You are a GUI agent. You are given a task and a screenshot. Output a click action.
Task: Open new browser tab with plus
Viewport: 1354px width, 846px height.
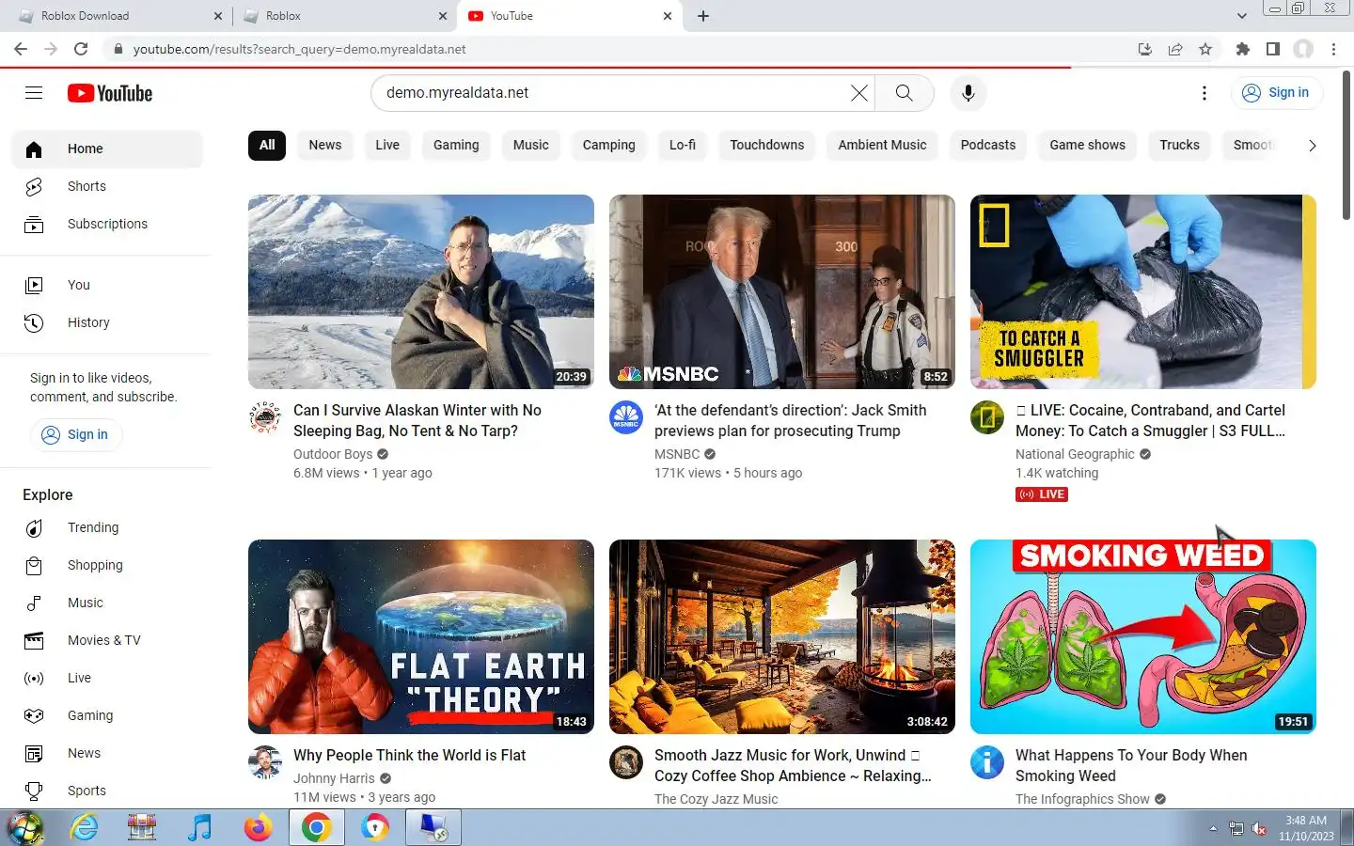tap(703, 16)
